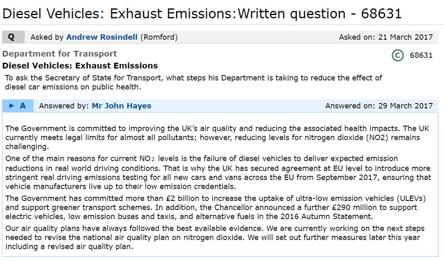Viewport: 444px width, 261px height.
Task: Click the paragraph starting The Government is committed
Action: 217,137
